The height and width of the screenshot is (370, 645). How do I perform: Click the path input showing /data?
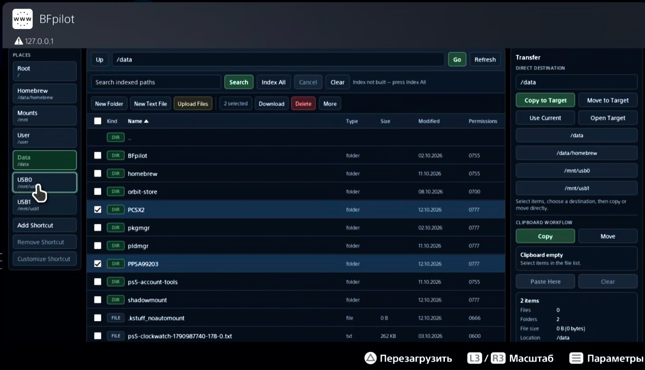click(x=278, y=59)
